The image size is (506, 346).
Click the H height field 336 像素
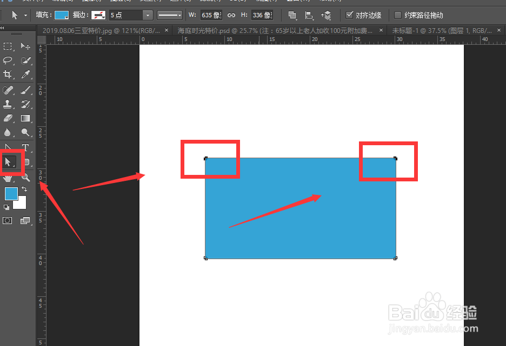point(262,15)
